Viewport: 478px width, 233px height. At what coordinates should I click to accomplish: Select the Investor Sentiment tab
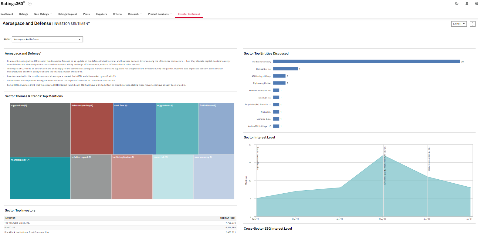click(x=189, y=14)
